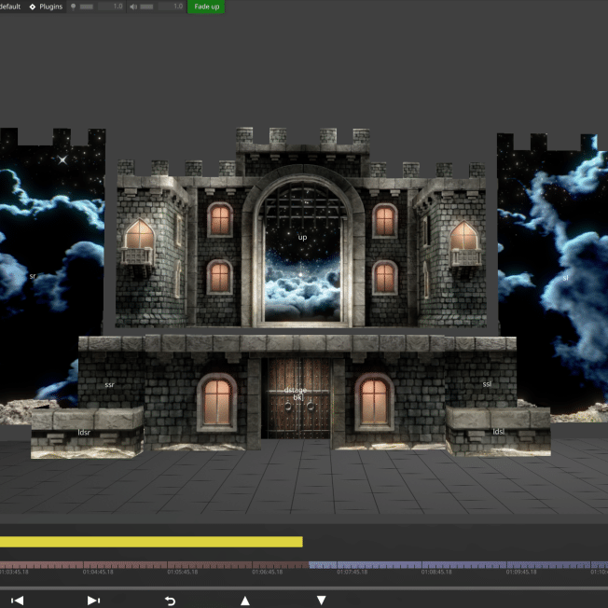This screenshot has height=608, width=608.
Task: Open the Plugins menu
Action: [x=50, y=7]
